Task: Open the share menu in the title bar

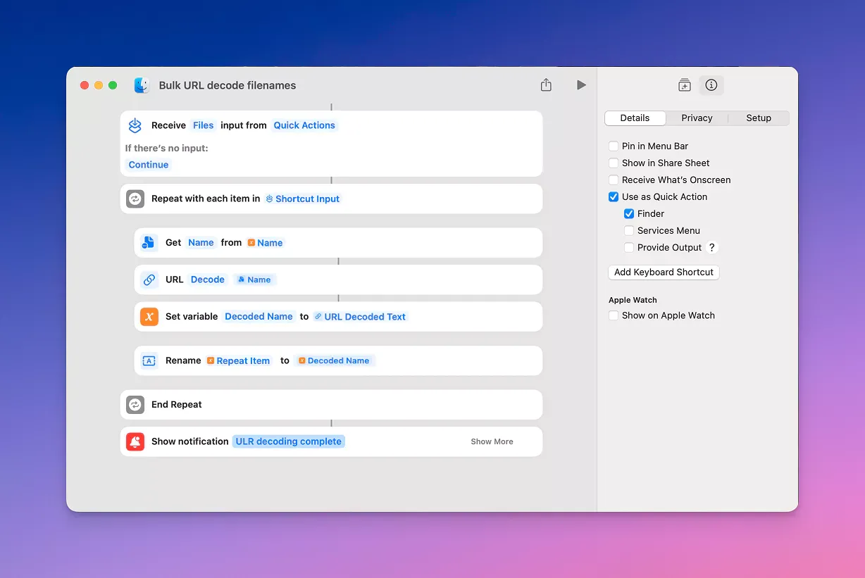Action: tap(546, 84)
